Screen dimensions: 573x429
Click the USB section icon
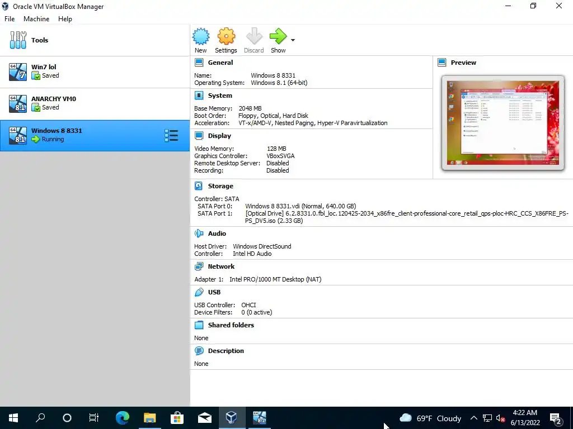pyautogui.click(x=199, y=292)
